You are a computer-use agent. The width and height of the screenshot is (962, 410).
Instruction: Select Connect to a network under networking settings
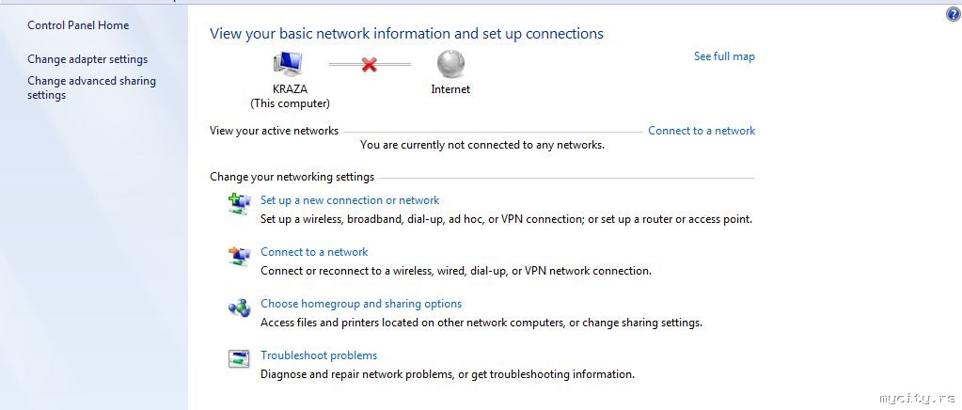pyautogui.click(x=314, y=252)
